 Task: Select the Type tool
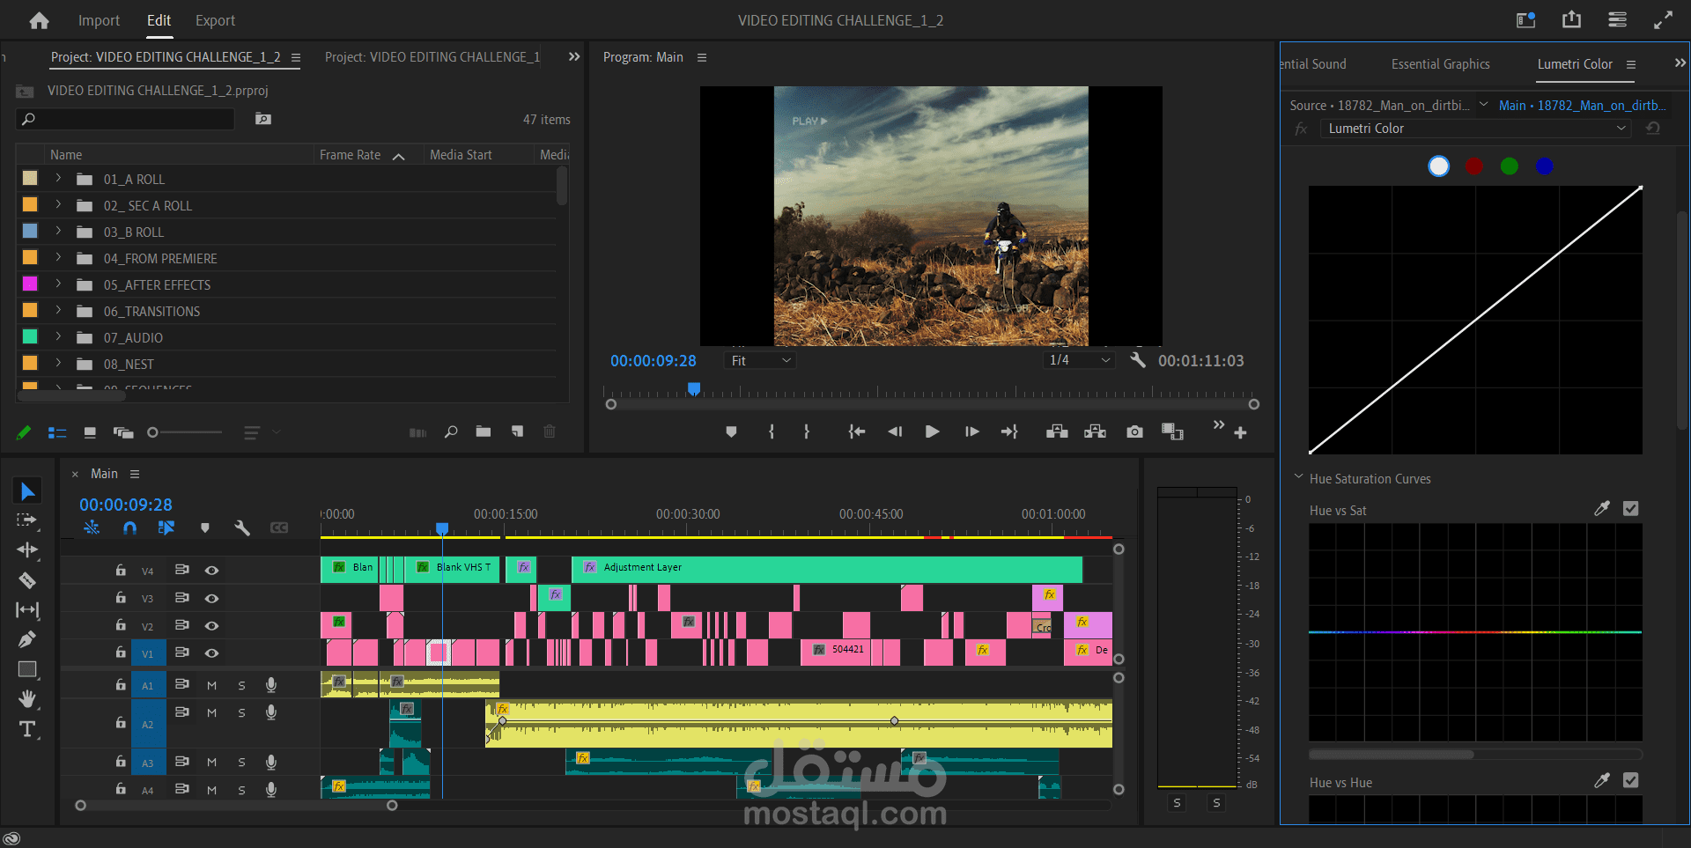[x=27, y=729]
